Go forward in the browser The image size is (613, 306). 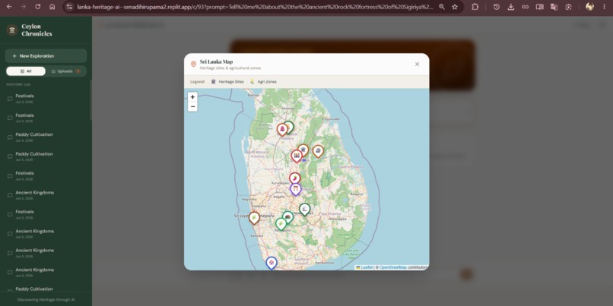coord(24,7)
